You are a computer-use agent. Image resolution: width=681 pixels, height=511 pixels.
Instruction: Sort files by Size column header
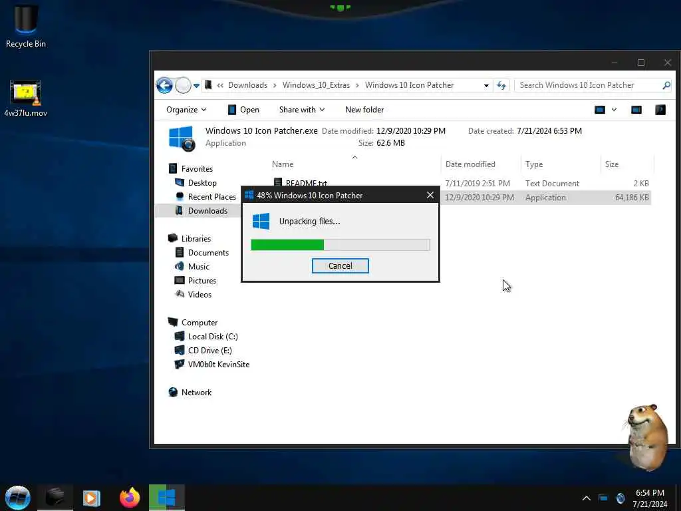(x=612, y=164)
